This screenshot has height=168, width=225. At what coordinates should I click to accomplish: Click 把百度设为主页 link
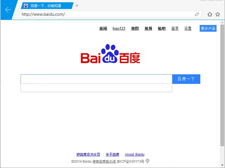coord(88,154)
